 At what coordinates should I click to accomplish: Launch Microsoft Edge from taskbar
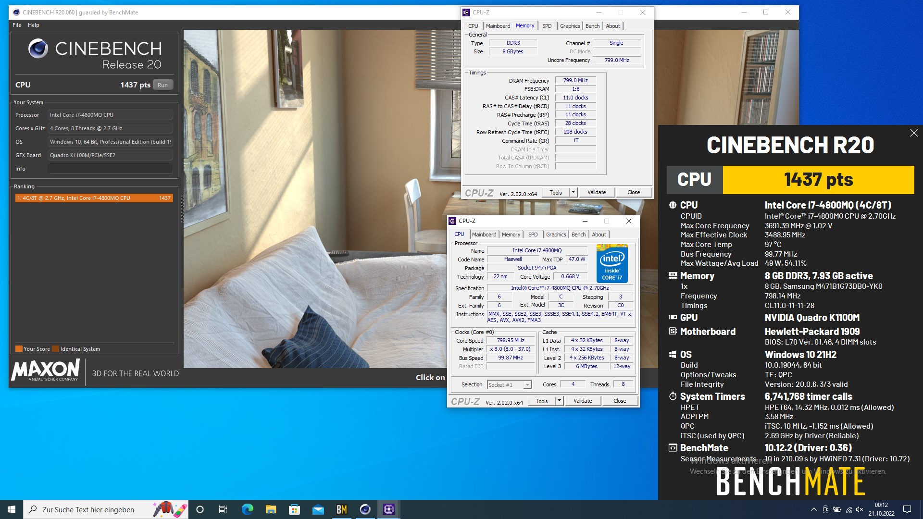pyautogui.click(x=247, y=509)
